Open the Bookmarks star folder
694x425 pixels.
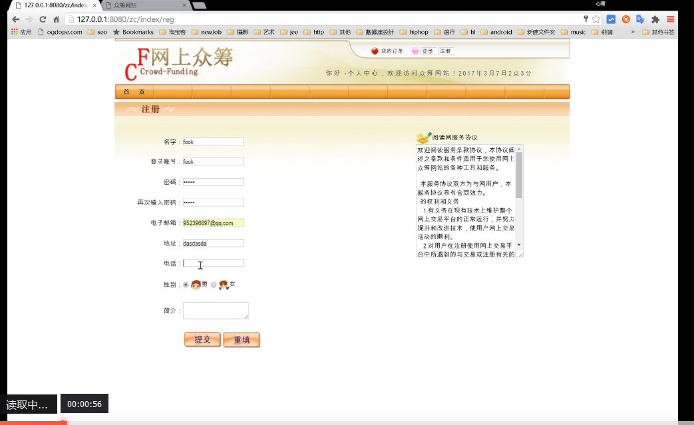[x=133, y=32]
